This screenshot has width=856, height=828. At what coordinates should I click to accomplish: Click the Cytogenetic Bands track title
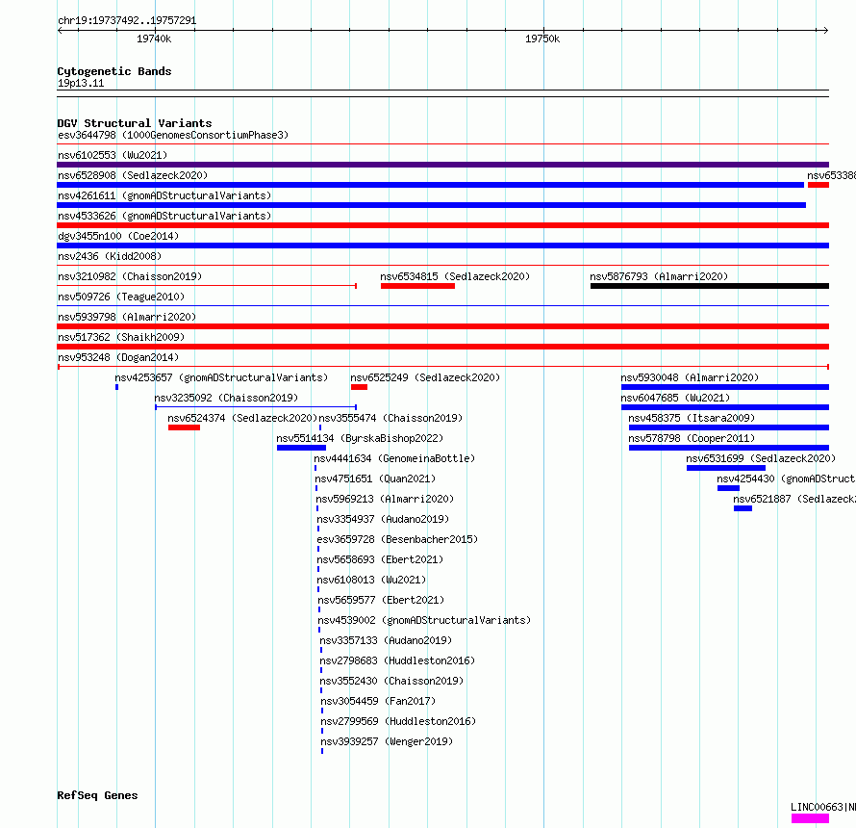pos(114,71)
